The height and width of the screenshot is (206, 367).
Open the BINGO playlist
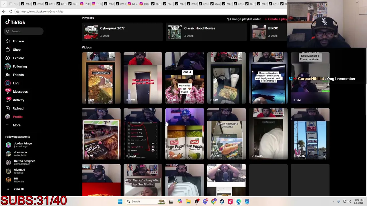[268, 32]
